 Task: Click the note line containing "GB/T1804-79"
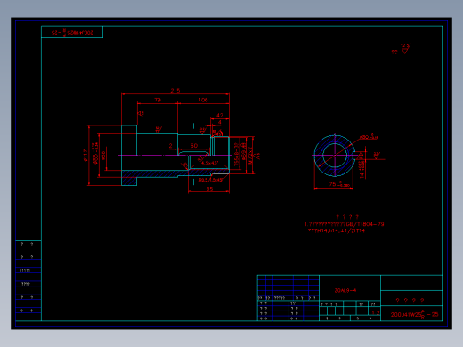tap(345, 224)
